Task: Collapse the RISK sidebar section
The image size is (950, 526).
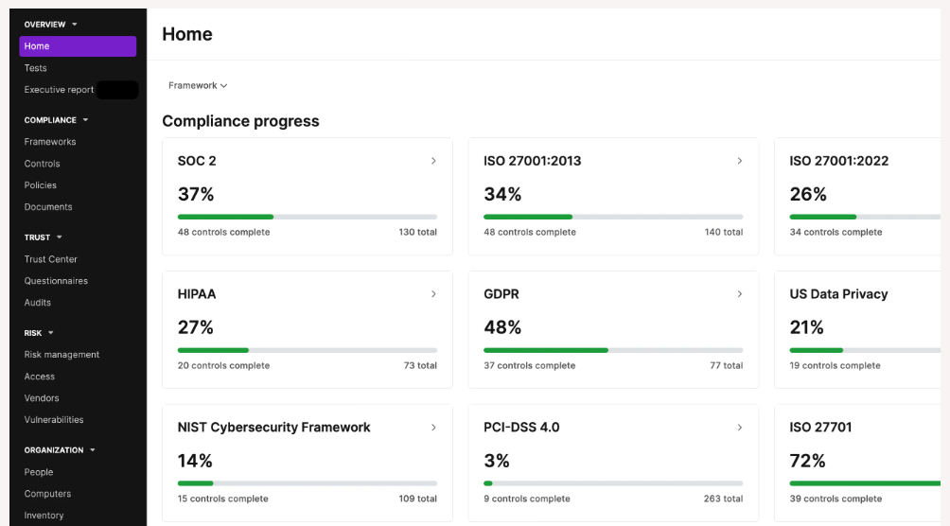Action: 51,333
